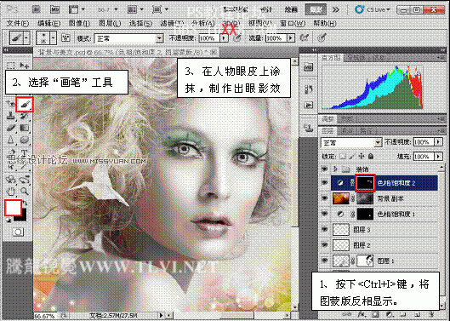Select the Zoom magnifier tool

coord(25,191)
